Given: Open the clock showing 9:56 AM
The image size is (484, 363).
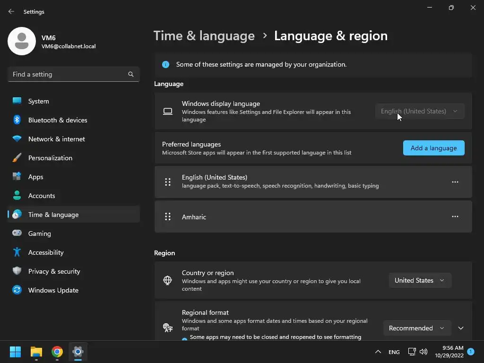Looking at the screenshot, I should pos(449,352).
